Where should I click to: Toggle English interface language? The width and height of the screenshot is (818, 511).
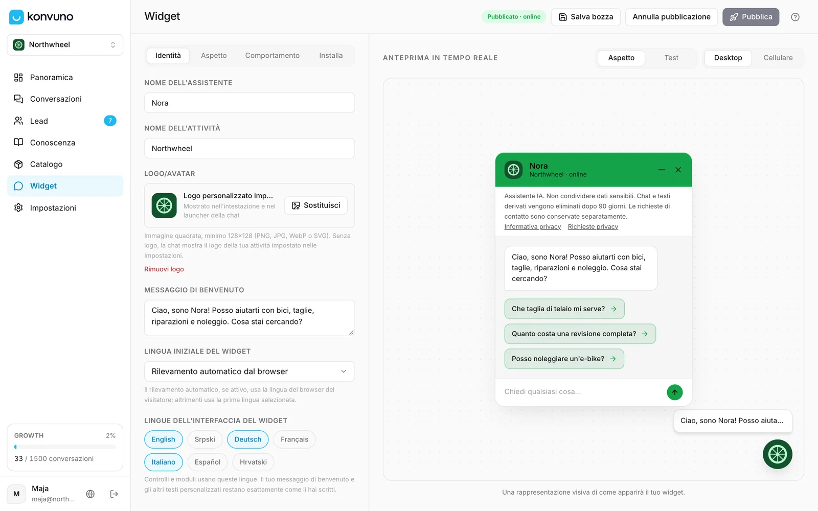tap(163, 439)
